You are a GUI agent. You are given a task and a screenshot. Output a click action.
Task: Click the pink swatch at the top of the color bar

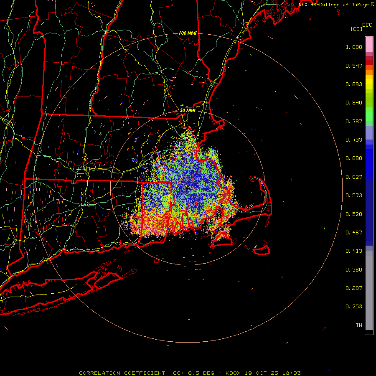369,44
